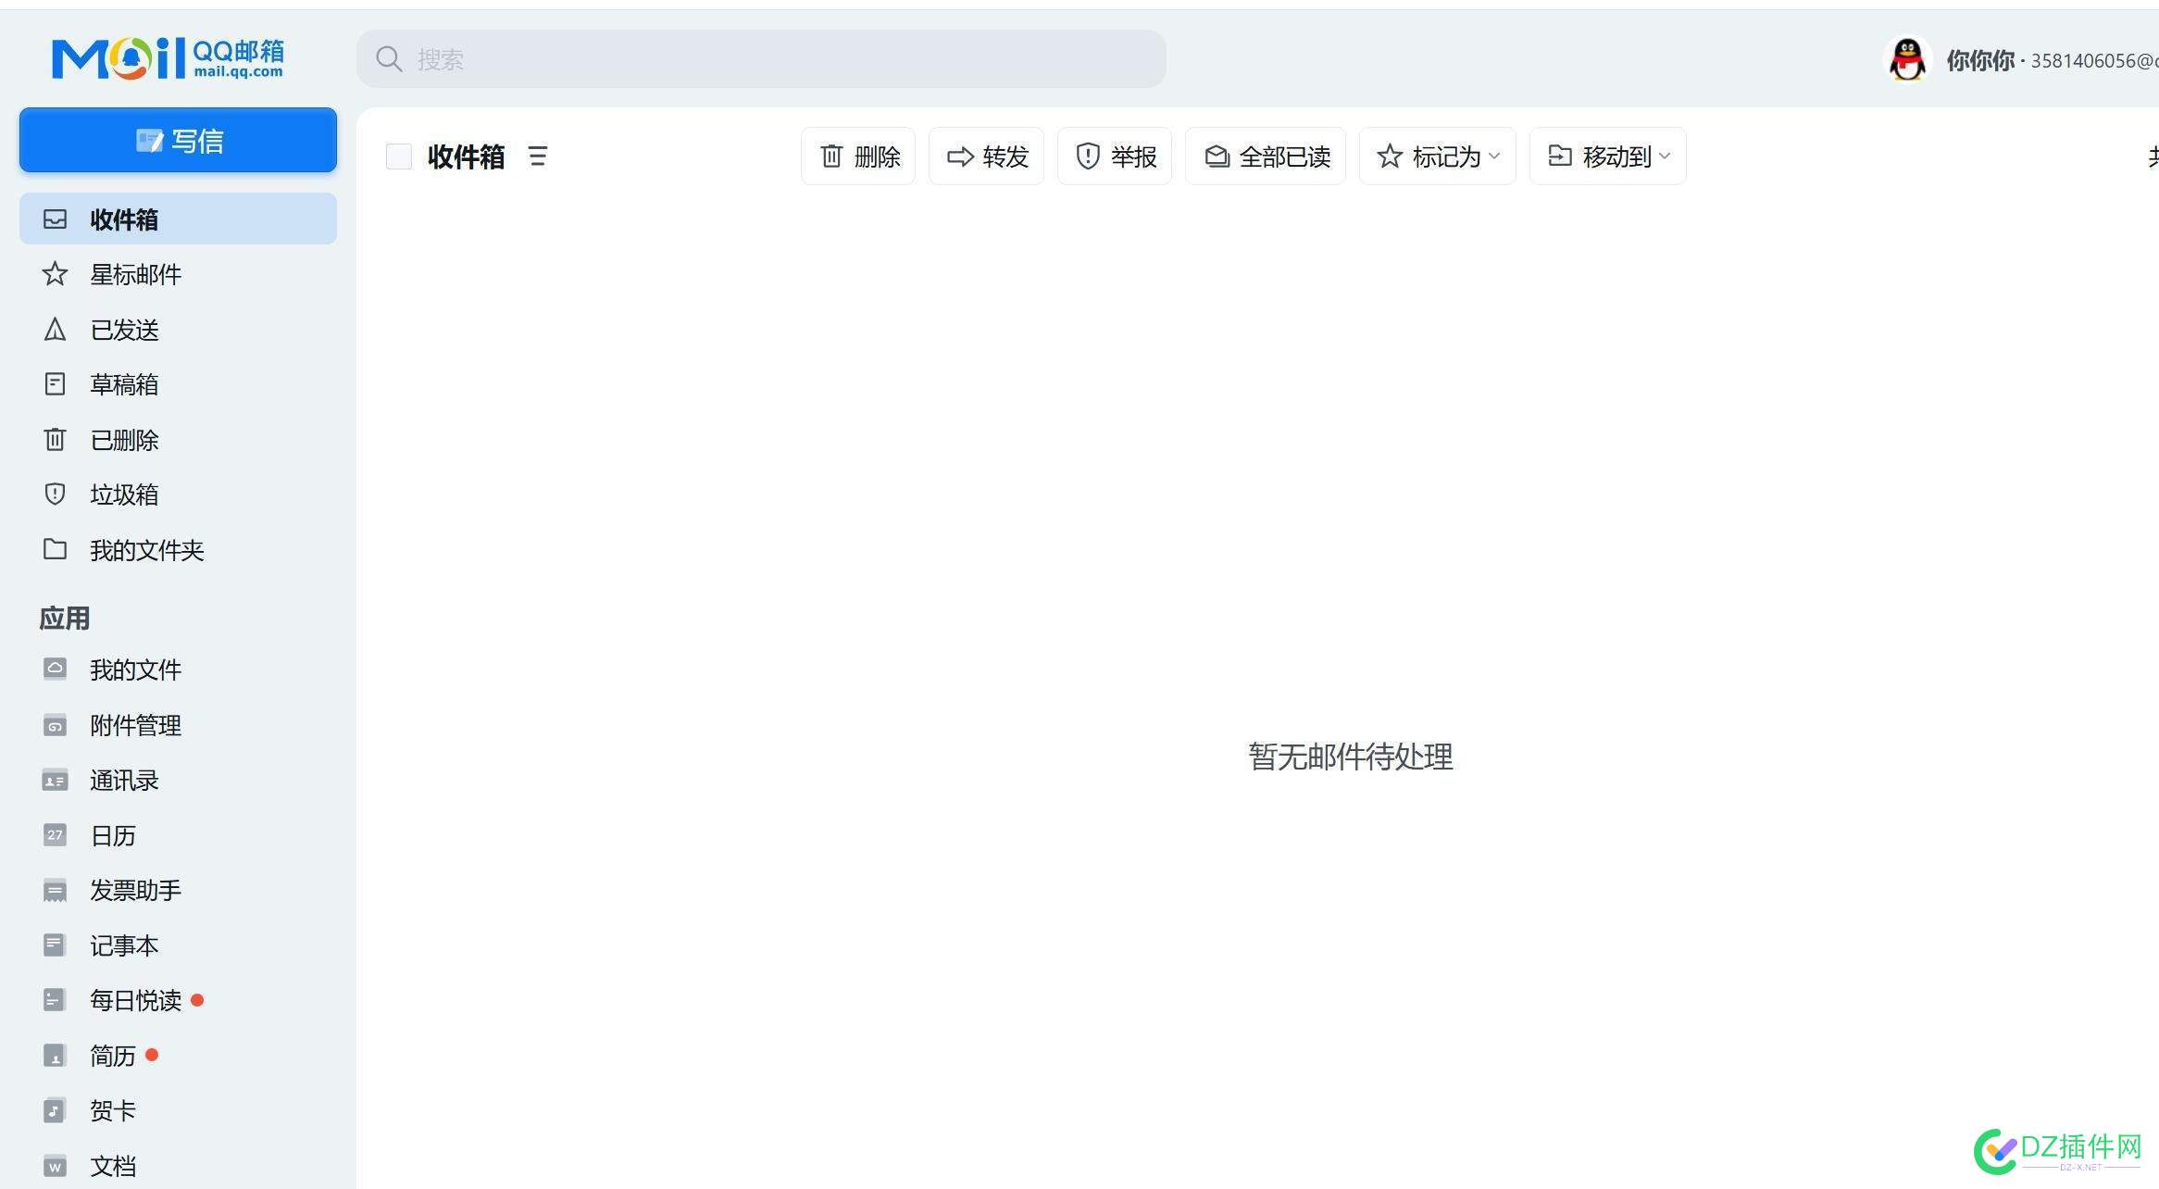Click the cloud file icon beside 我的文件
The image size is (2159, 1189).
tap(55, 669)
